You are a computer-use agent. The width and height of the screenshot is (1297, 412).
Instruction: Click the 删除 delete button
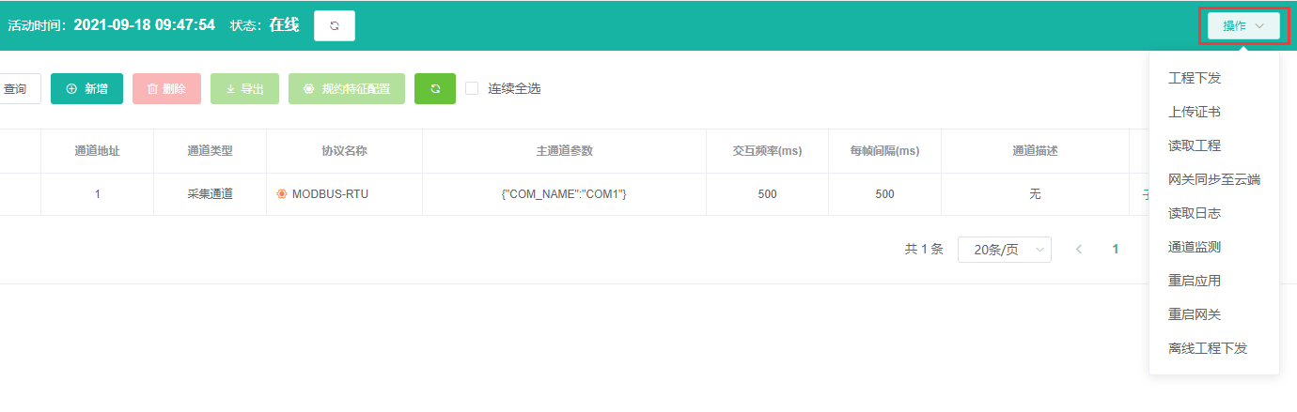166,88
